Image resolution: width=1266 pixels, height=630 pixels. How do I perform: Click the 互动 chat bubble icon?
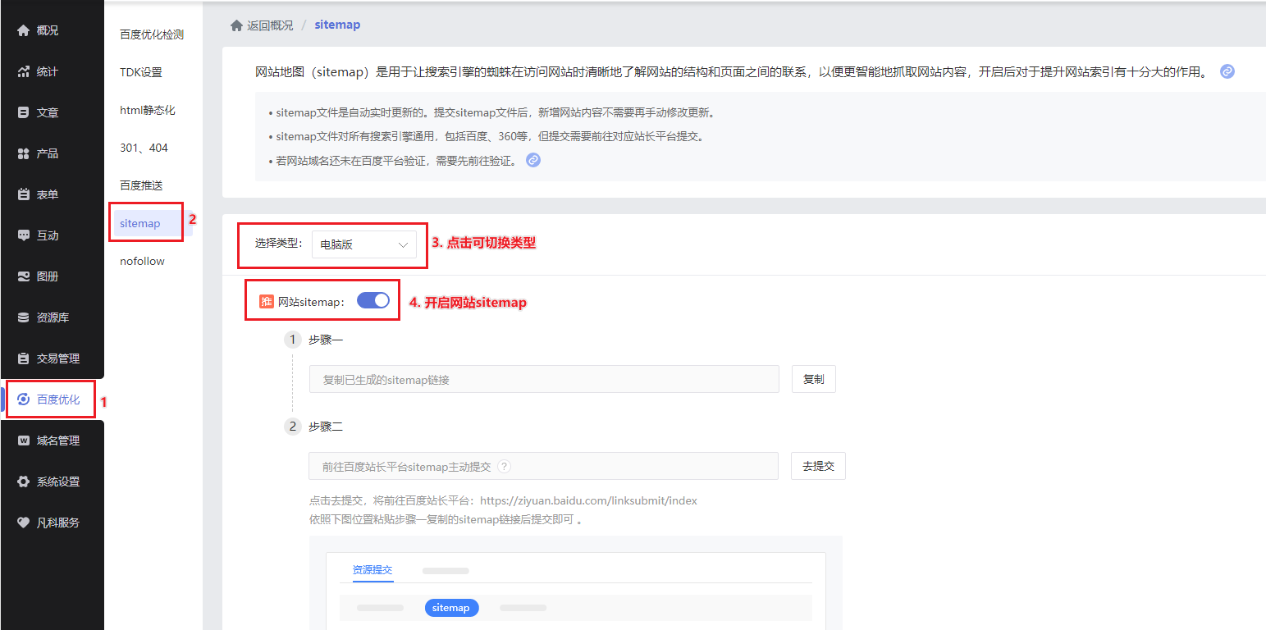pos(23,235)
